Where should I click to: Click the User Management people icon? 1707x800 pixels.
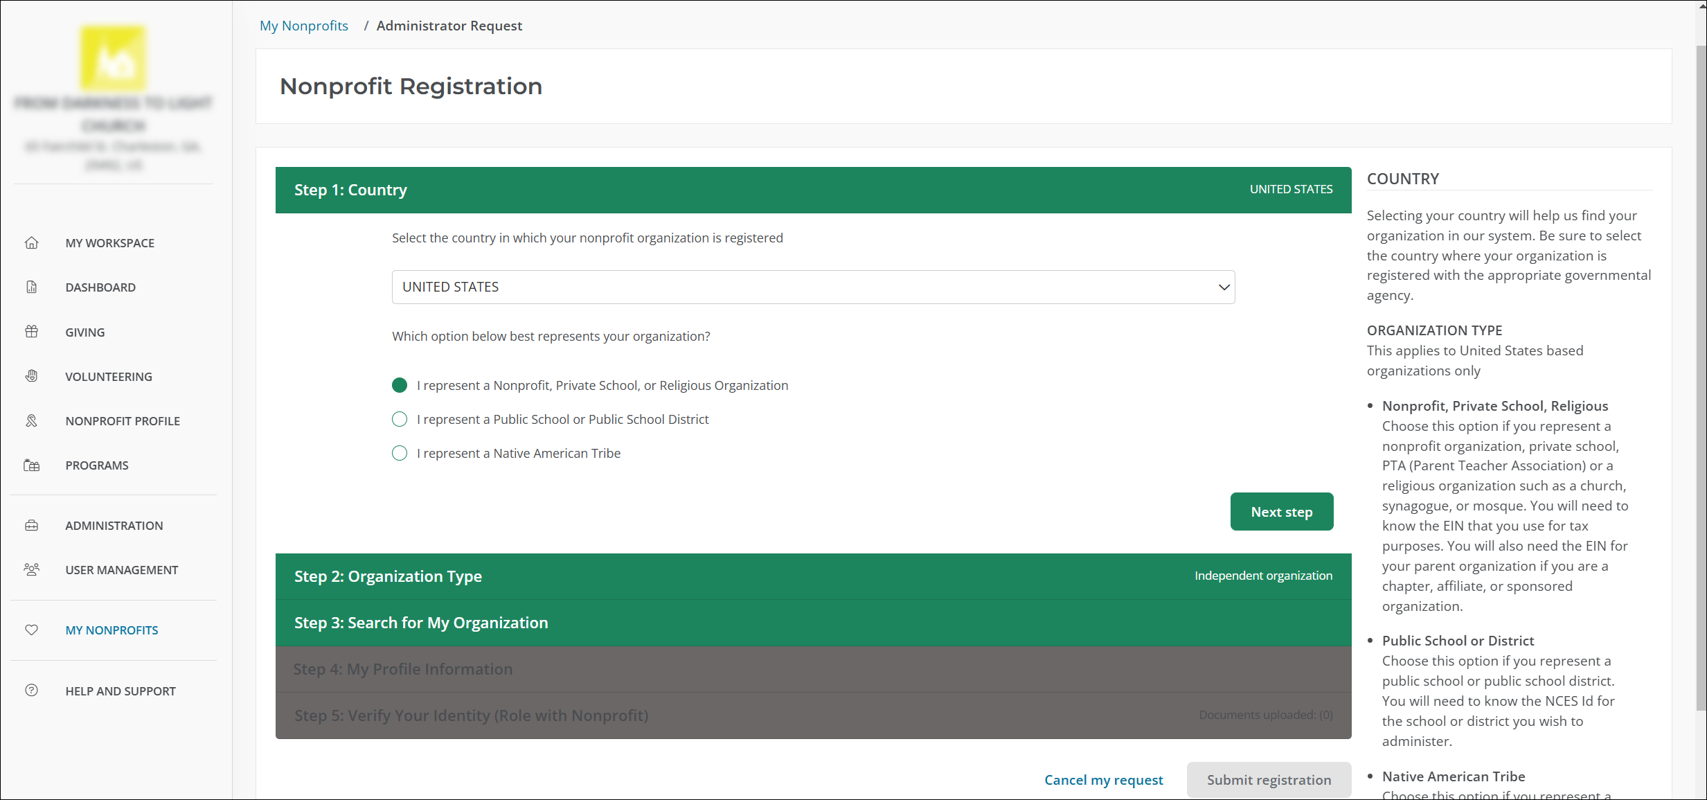[32, 570]
